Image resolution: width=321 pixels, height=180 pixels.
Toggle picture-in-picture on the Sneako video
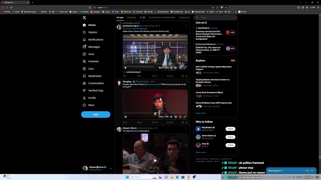click(180, 117)
